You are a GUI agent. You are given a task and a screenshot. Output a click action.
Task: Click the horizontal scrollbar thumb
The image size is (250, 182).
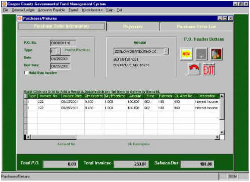tap(53, 137)
